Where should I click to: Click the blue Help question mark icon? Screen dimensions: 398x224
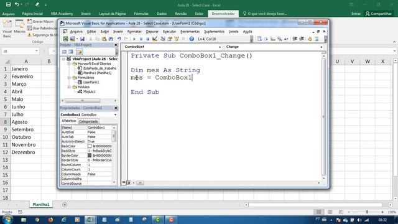[192, 39]
